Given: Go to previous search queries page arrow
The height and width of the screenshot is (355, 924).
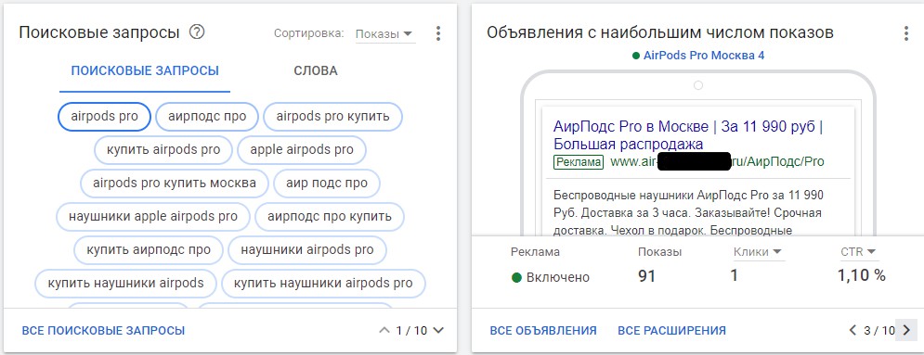Looking at the screenshot, I should pos(384,330).
